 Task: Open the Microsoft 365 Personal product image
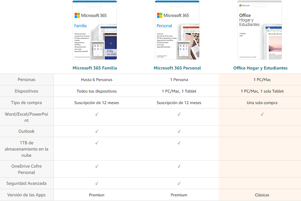(177, 30)
